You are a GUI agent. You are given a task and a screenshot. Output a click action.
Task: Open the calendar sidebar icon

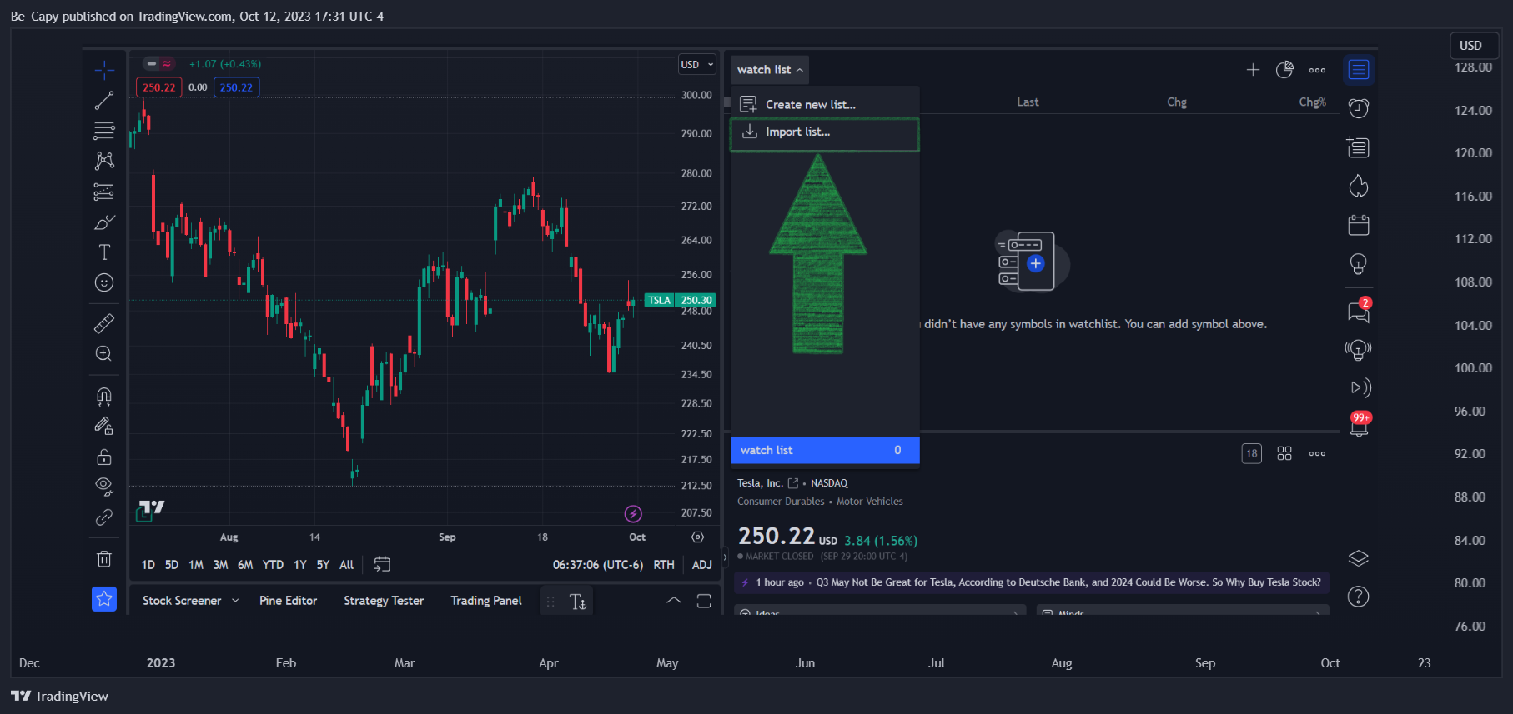coord(1359,225)
